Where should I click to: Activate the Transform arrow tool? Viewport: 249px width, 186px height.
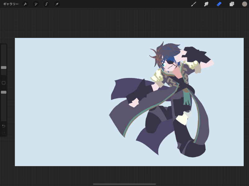pyautogui.click(x=57, y=4)
